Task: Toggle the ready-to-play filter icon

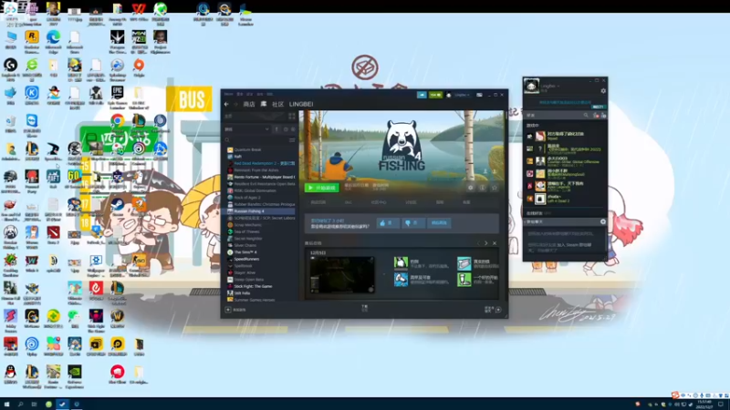Action: tap(293, 129)
